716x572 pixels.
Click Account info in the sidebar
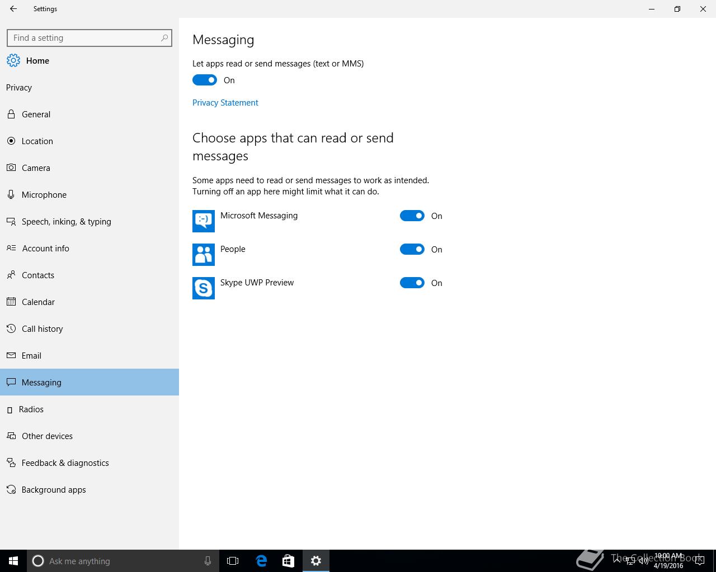point(89,248)
